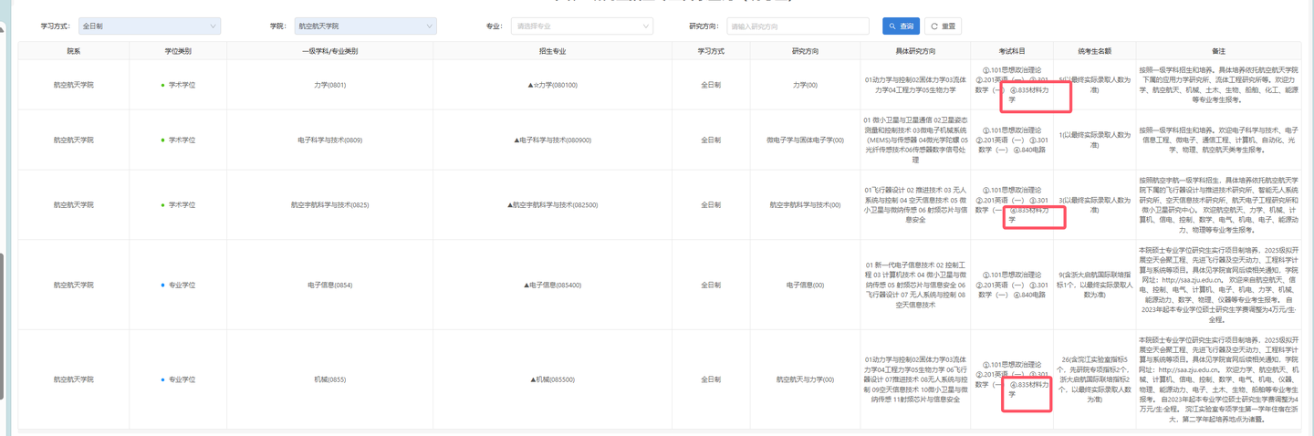This screenshot has width=1314, height=436.
Task: Select the 航空宇航科学与技术(0825) cell
Action: (x=330, y=205)
